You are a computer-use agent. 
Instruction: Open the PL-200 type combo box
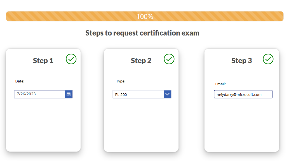(142, 94)
